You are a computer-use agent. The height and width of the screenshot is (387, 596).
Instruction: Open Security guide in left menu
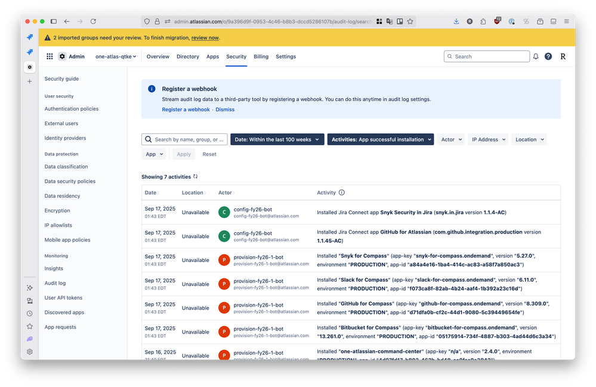[61, 79]
